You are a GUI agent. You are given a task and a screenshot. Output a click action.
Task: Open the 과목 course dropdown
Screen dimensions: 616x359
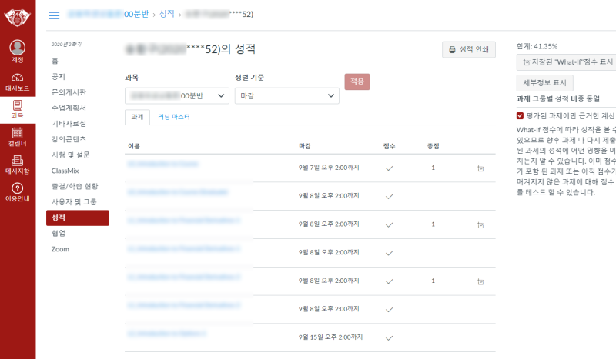coord(177,96)
